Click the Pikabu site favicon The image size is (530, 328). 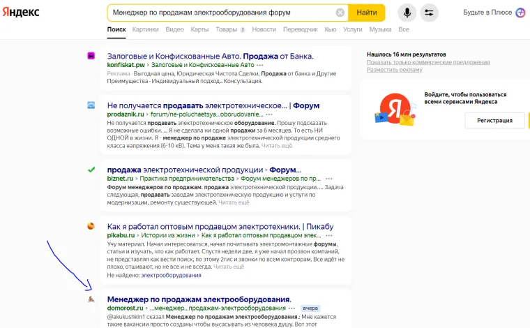pyautogui.click(x=91, y=226)
